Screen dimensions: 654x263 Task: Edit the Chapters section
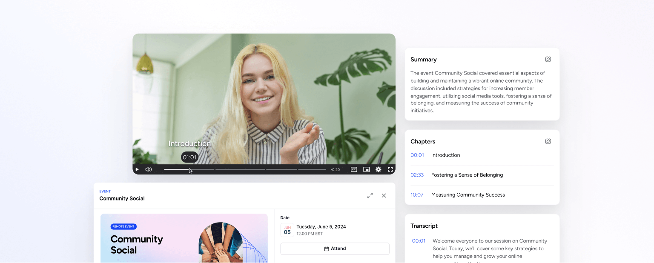click(x=548, y=141)
